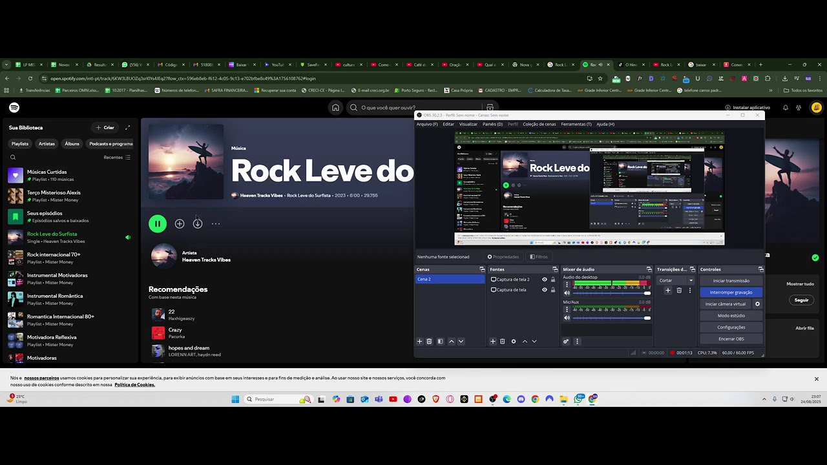Open the Motivadora Reflexiva playlist
Screen dimensions: 827x465
coord(70,340)
